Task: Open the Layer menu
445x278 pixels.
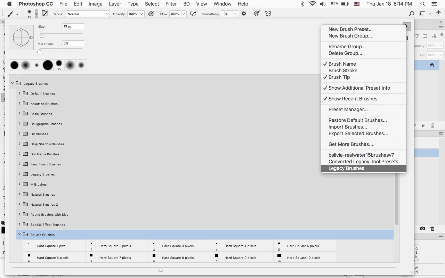Action: [x=114, y=4]
